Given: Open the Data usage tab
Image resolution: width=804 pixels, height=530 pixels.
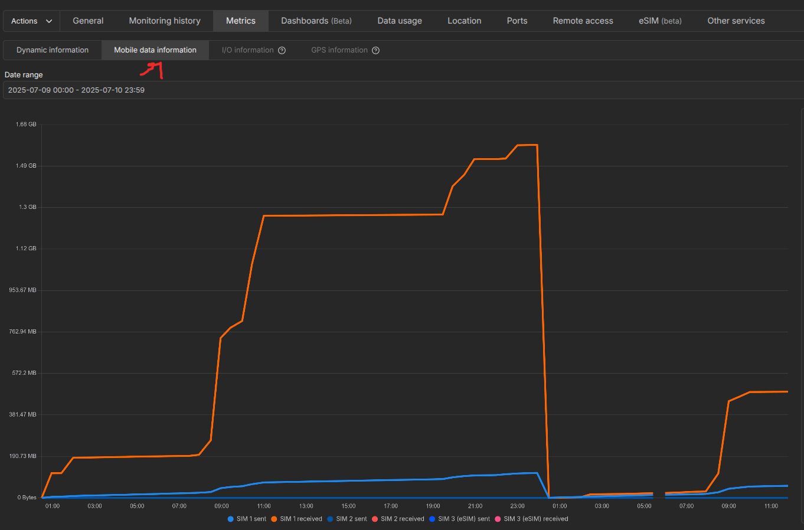Looking at the screenshot, I should [400, 21].
